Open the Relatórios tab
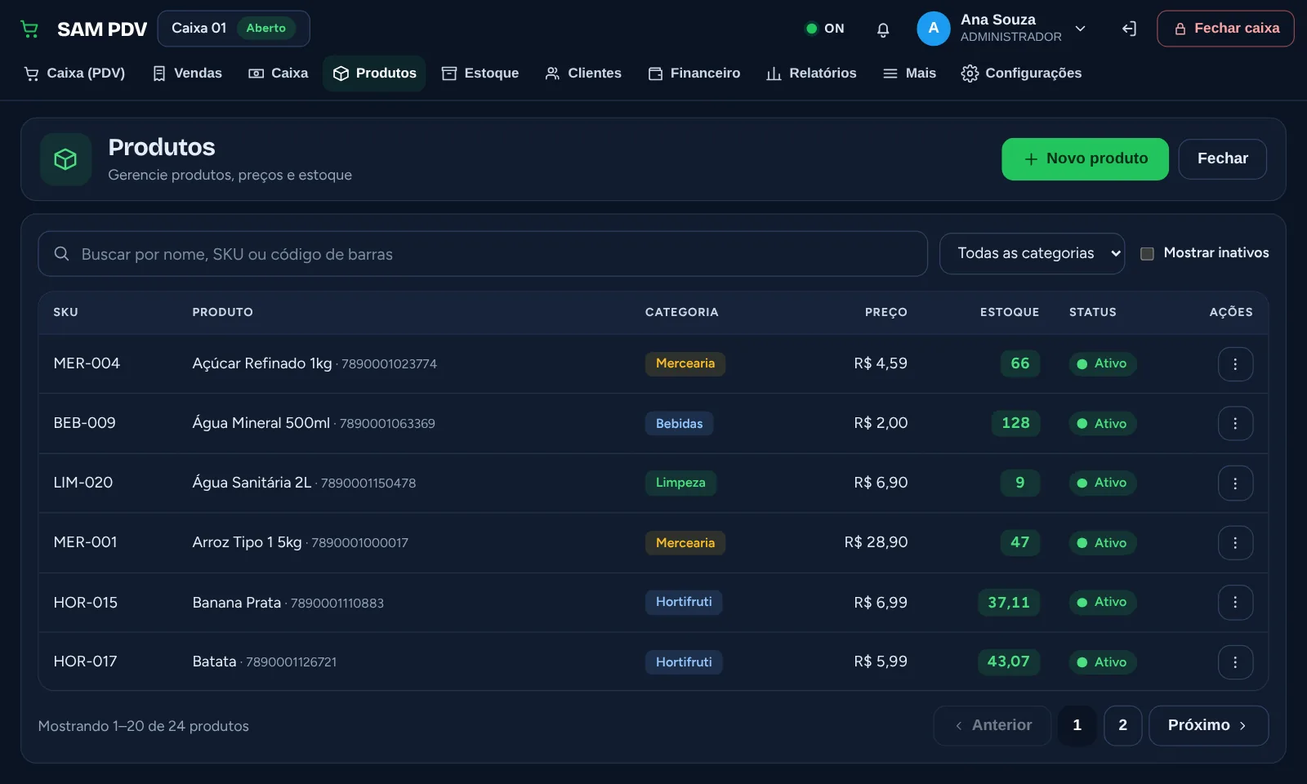 (x=811, y=73)
